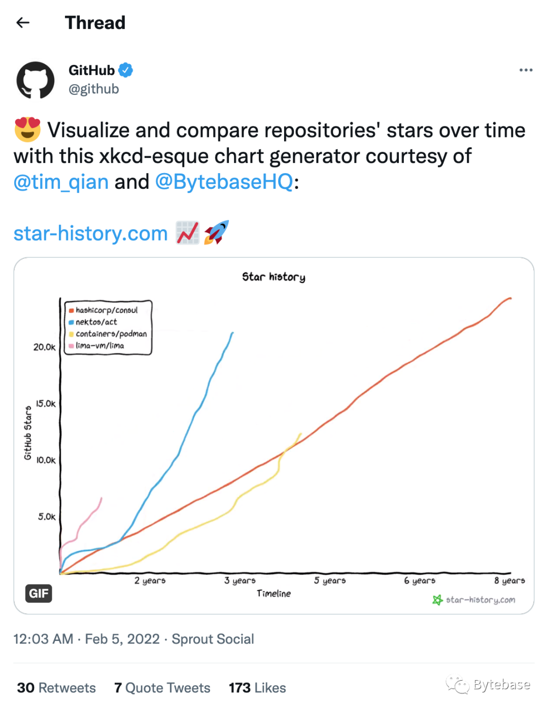
Task: Click the rocket emoji
Action: (x=217, y=233)
